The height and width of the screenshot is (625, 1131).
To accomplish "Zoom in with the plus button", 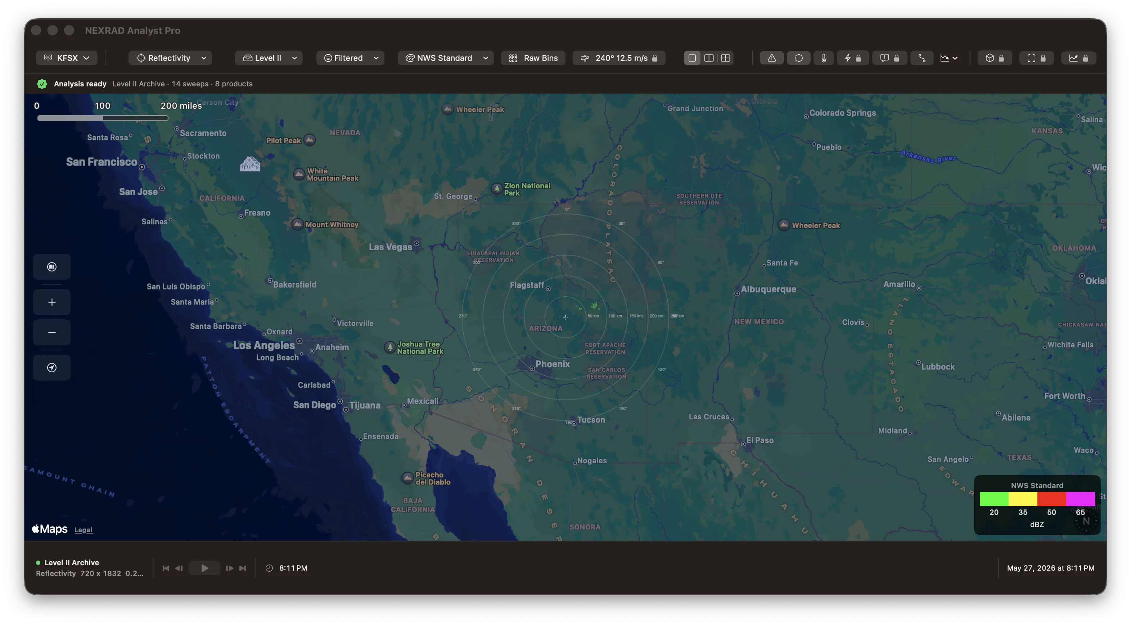I will click(x=52, y=302).
